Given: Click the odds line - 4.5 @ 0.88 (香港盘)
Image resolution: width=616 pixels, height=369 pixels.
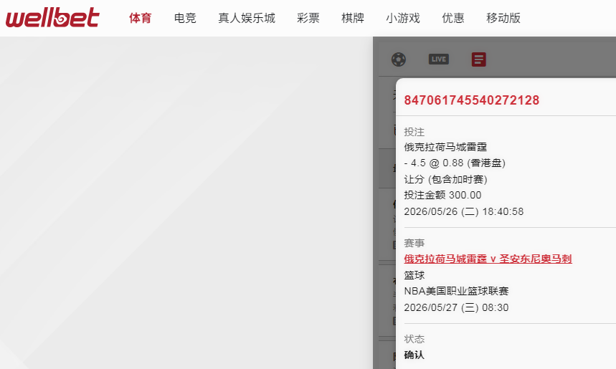Looking at the screenshot, I should coord(455,163).
